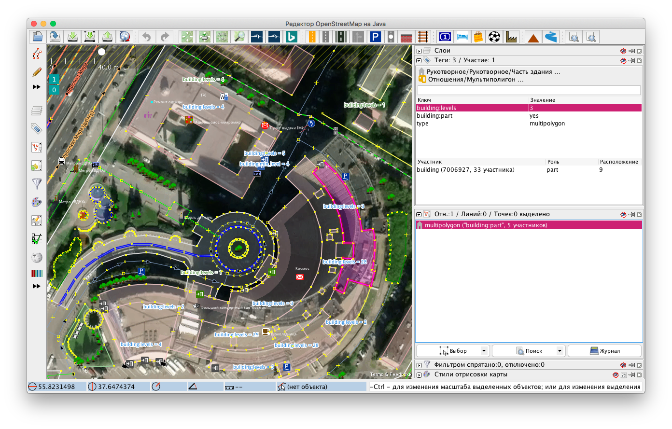Open Bing aerial imagery via toolbar icon
Viewport: 672px width, 429px height.
[291, 37]
